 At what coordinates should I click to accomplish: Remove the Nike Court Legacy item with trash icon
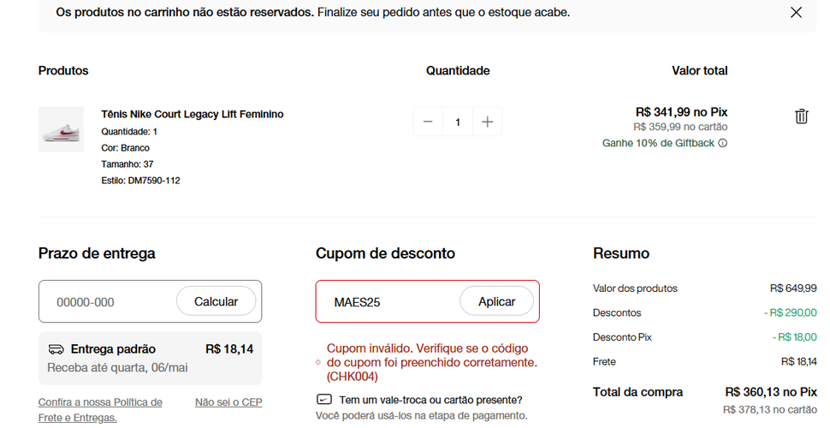point(802,116)
